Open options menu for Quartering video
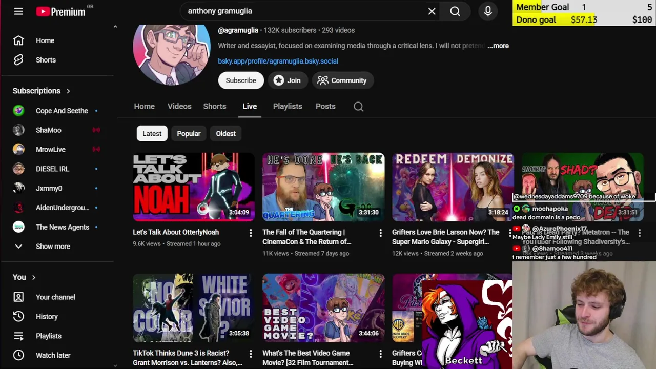This screenshot has height=369, width=656. coord(380,233)
